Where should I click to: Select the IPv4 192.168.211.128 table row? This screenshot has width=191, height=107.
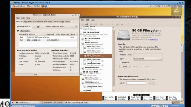pos(48,40)
